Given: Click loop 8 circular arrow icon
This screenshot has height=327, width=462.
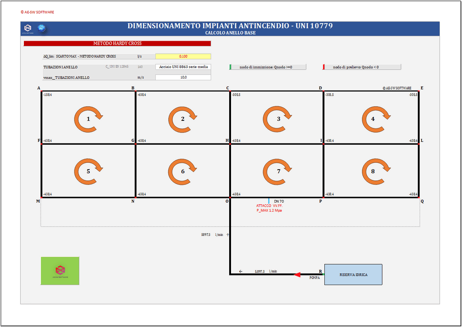Looking at the screenshot, I should click(x=373, y=172).
